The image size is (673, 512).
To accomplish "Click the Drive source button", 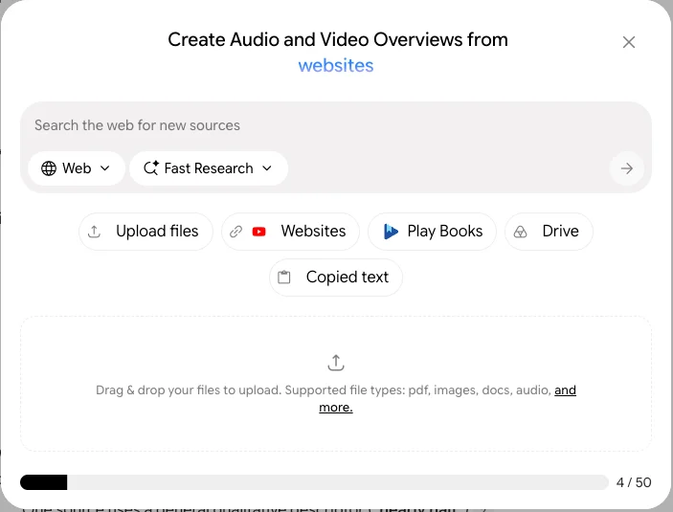I will coord(549,232).
